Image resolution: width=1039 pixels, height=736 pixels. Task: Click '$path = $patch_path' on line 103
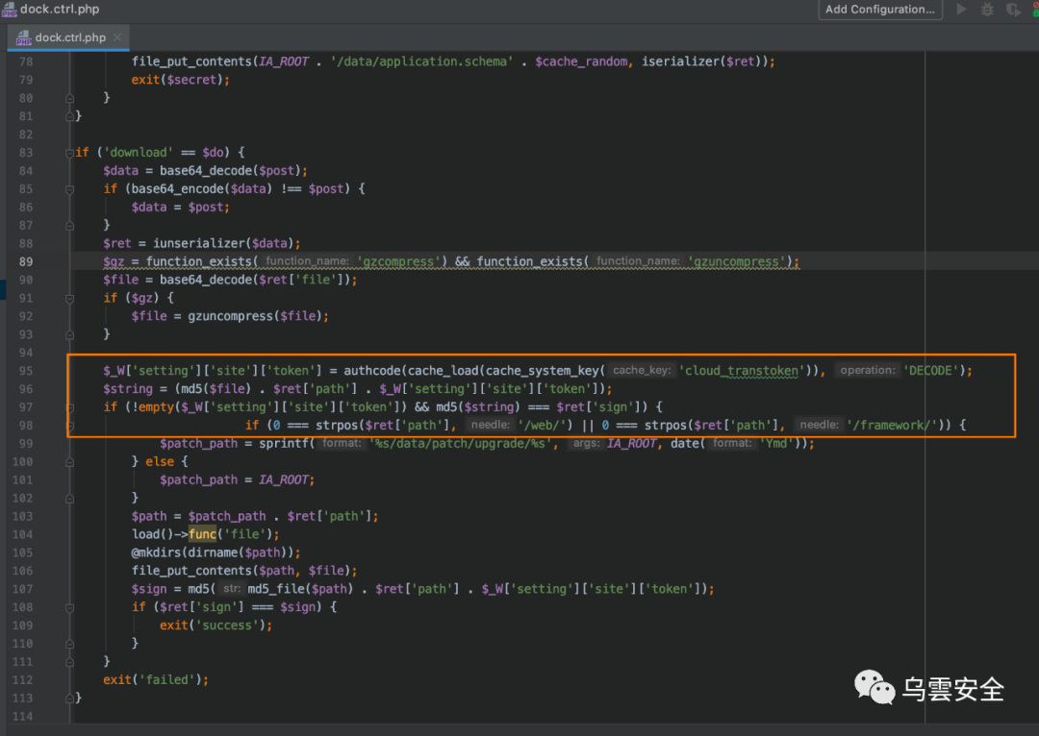198,517
